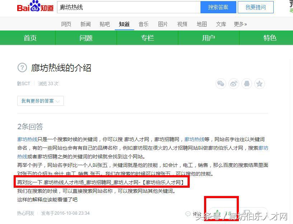Share to Sina Weibo via its icon
The width and height of the screenshot is (293, 224).
tap(234, 84)
